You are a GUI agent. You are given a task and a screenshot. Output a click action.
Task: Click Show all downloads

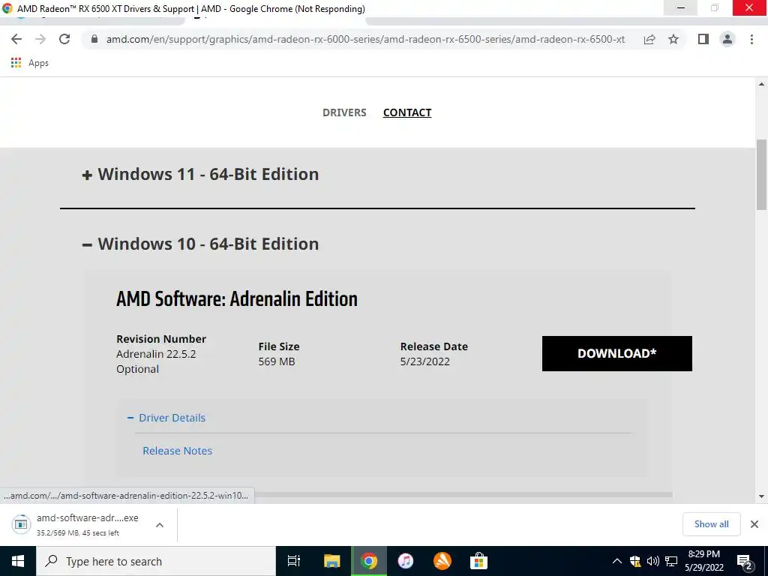point(711,524)
